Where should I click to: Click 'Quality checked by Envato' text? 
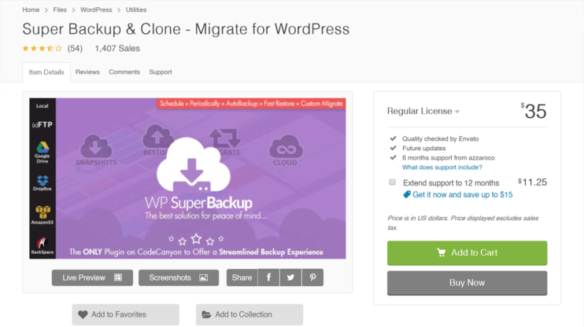click(440, 139)
